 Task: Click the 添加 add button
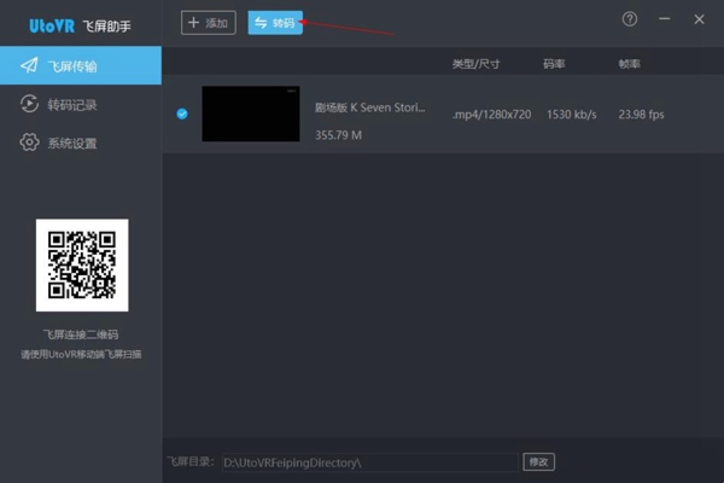tap(208, 22)
